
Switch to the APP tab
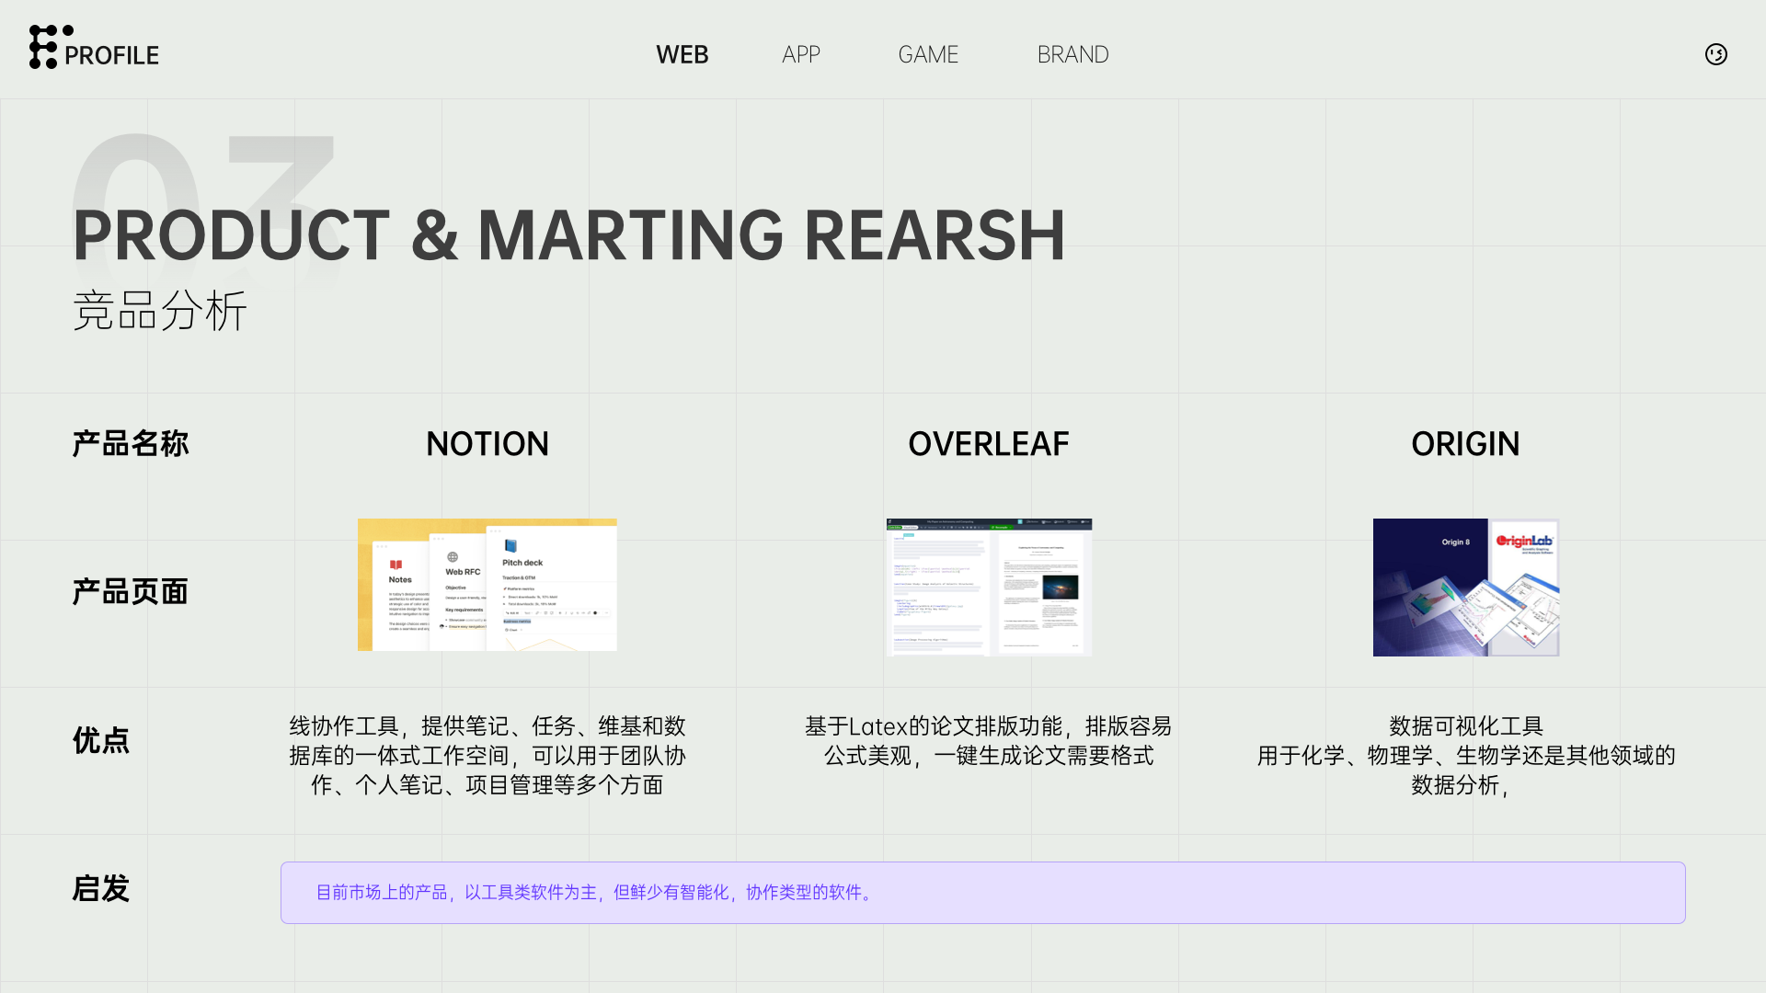[800, 54]
